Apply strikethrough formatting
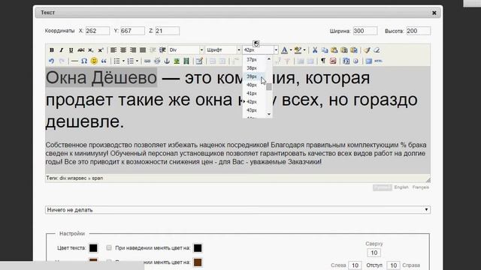The width and height of the screenshot is (481, 270). (x=81, y=50)
